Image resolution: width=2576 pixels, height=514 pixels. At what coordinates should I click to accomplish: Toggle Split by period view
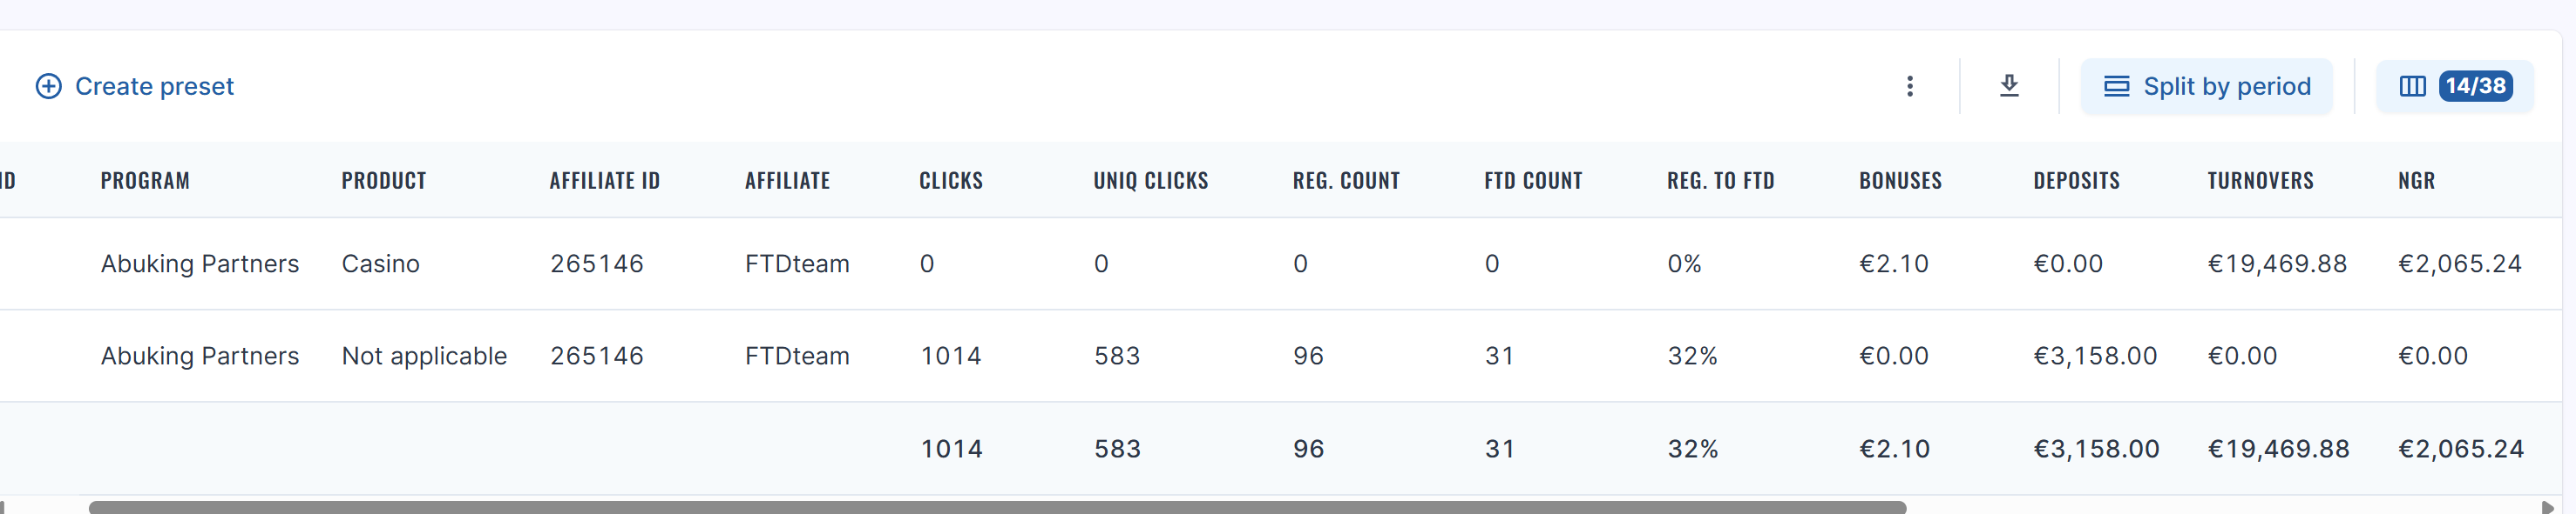tap(2206, 87)
